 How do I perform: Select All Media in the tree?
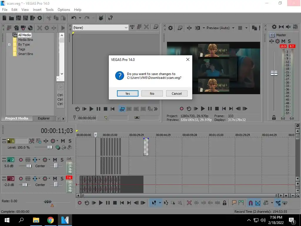[x=24, y=35]
